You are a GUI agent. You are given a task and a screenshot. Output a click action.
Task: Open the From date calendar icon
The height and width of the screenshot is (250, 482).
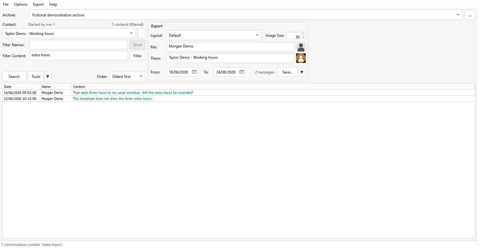pos(194,72)
